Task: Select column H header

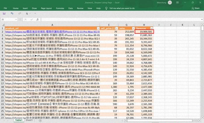Action: coord(144,25)
